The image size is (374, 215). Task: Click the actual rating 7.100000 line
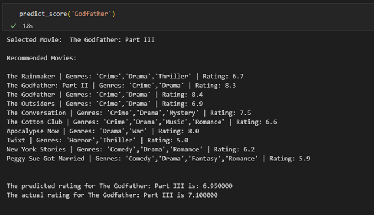pyautogui.click(x=112, y=195)
